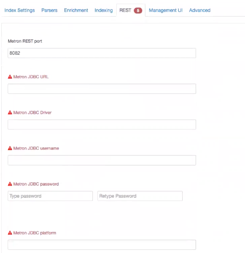Click the Retype Password field
This screenshot has height=253, width=245.
140,196
